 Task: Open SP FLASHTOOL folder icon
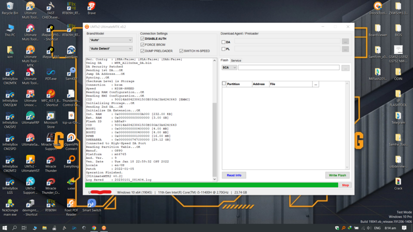pyautogui.click(x=398, y=98)
